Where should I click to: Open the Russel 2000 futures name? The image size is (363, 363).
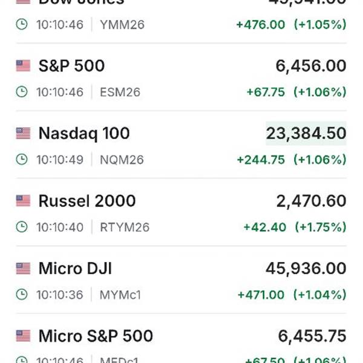[x=87, y=201]
